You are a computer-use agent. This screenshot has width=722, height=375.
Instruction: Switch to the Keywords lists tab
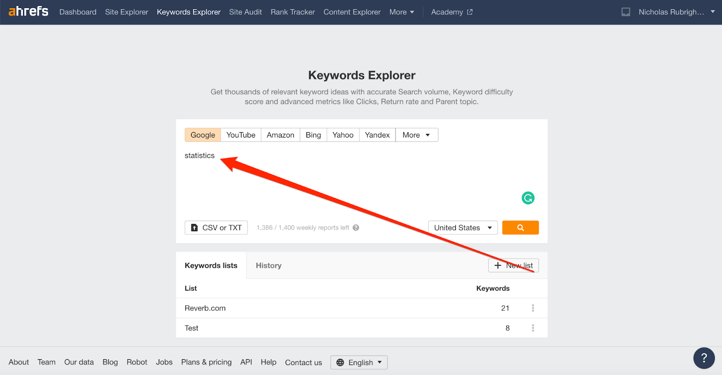[211, 265]
